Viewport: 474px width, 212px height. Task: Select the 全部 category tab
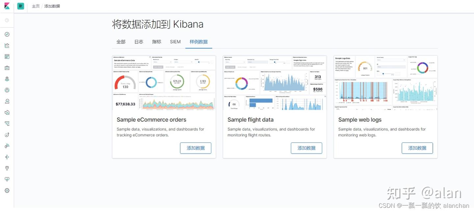(x=120, y=42)
